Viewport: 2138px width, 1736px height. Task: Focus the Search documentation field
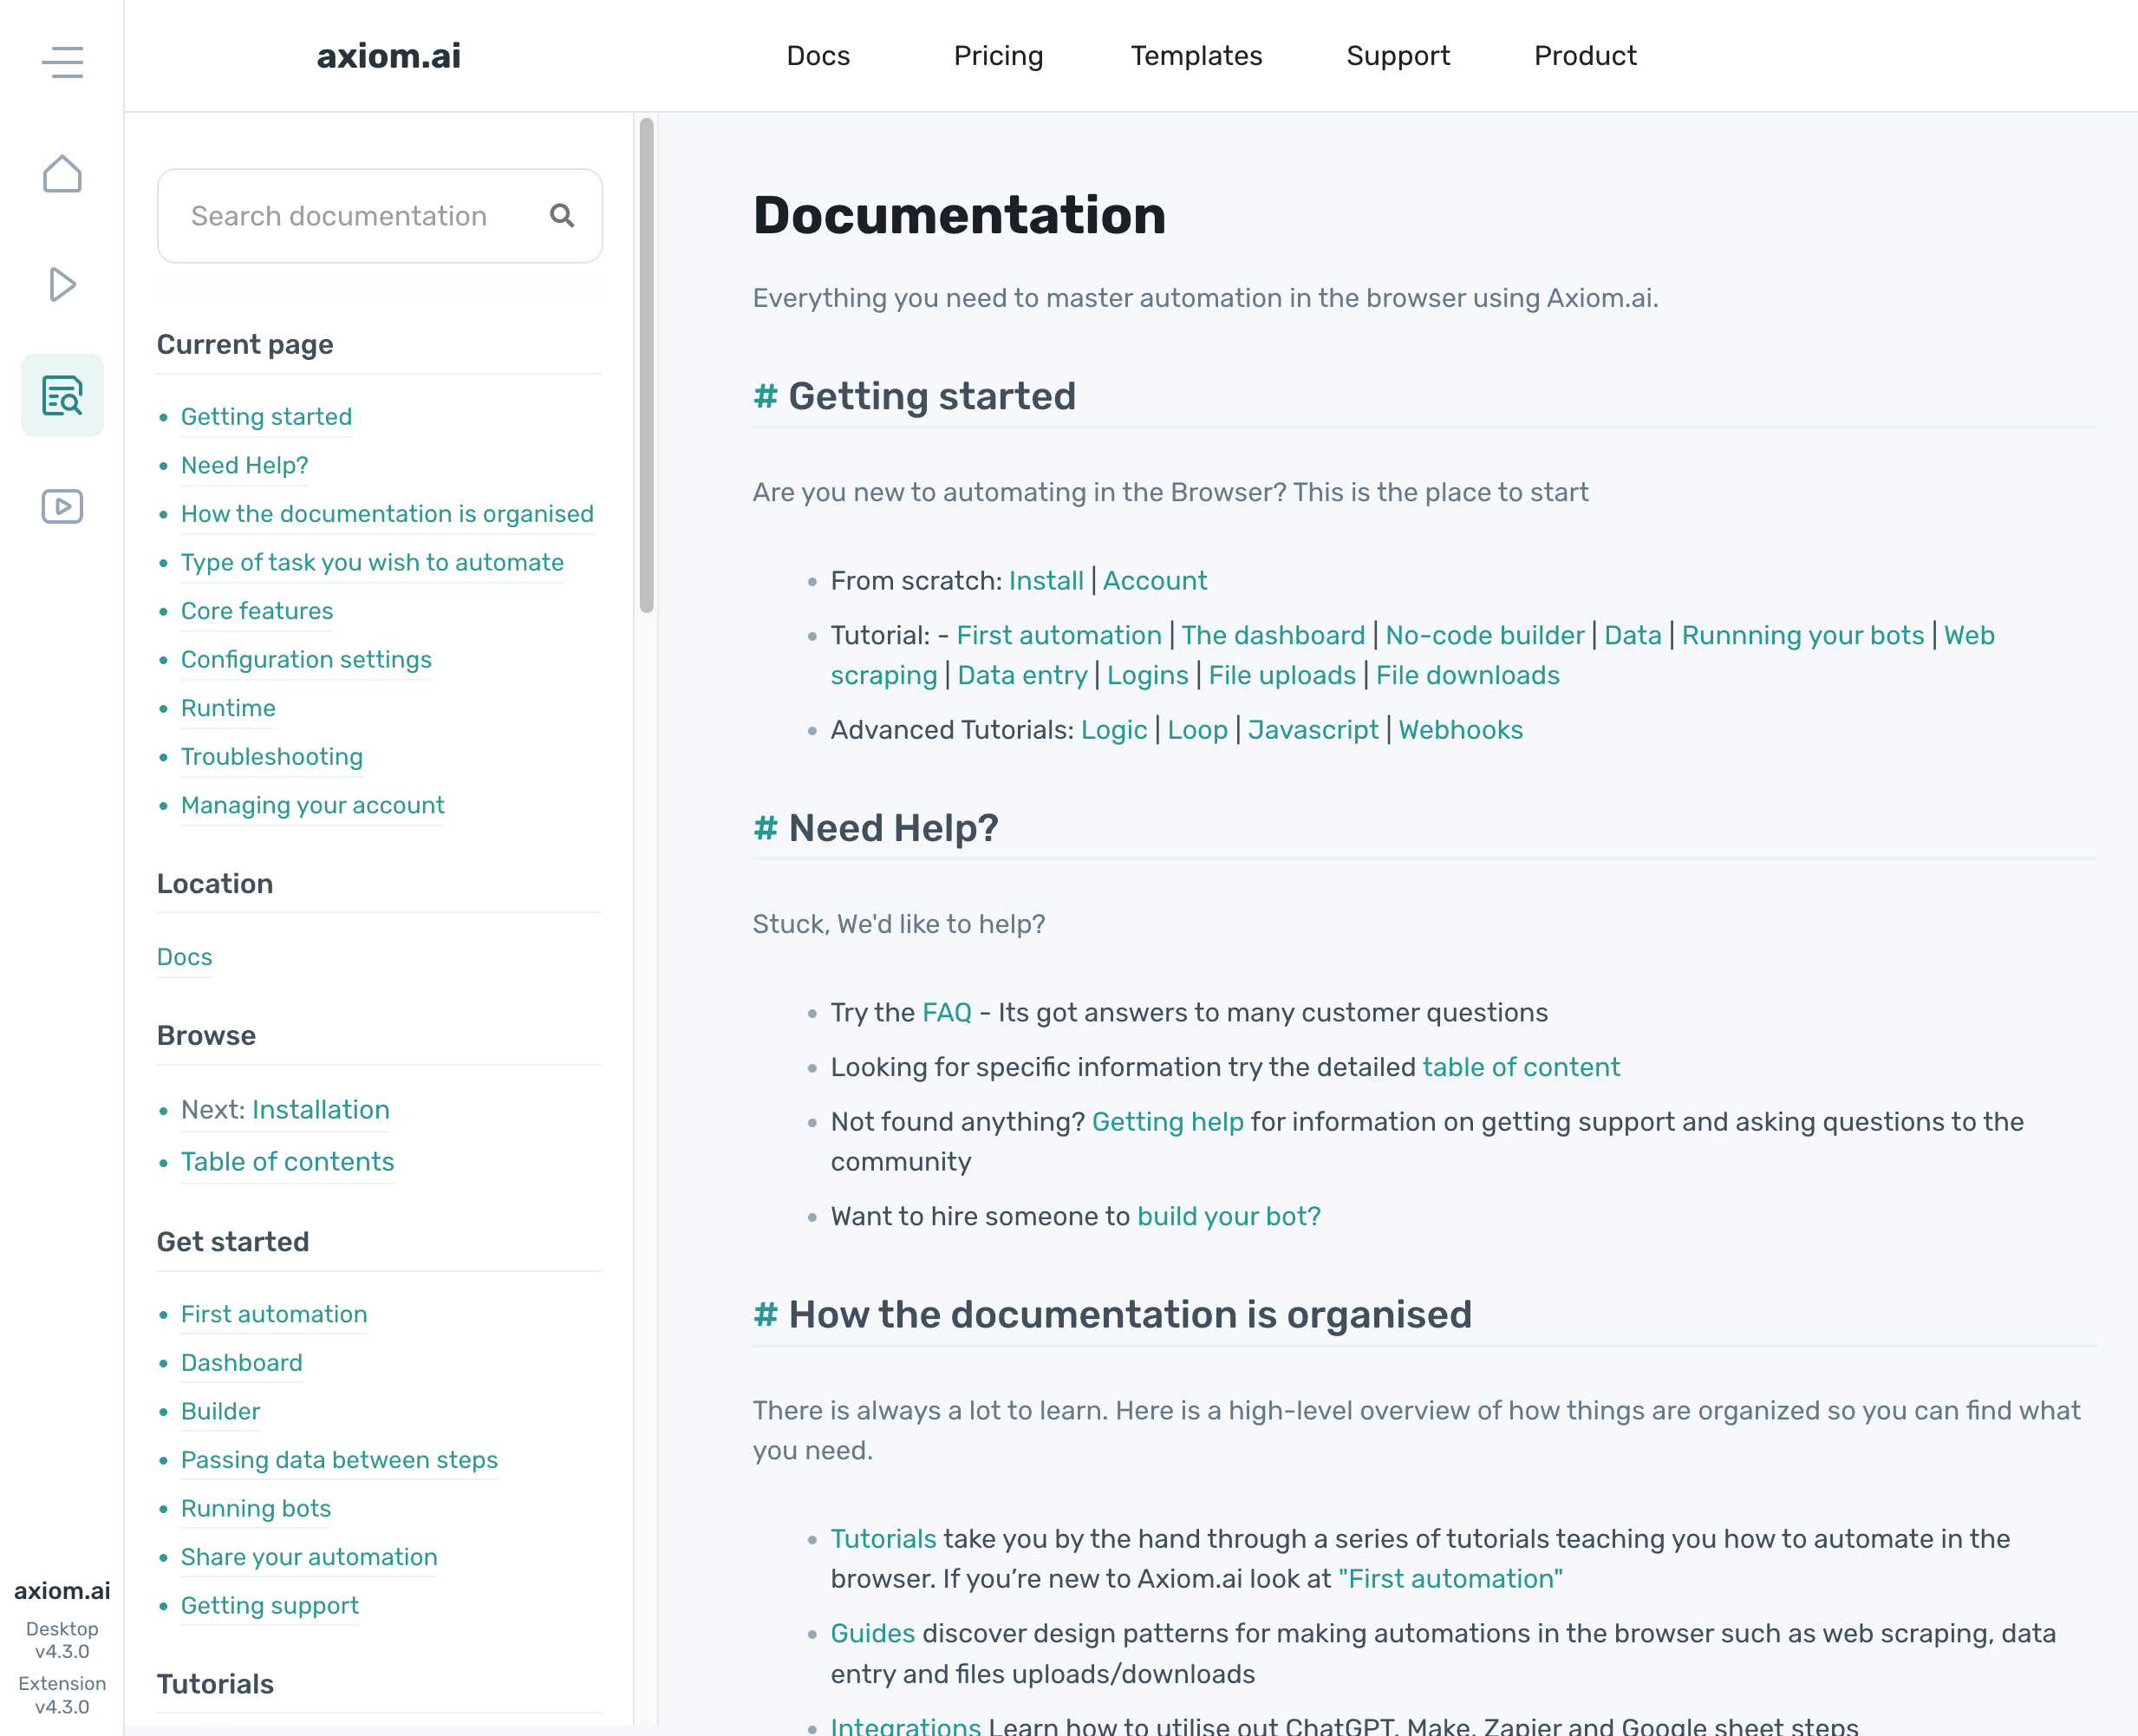(x=380, y=216)
